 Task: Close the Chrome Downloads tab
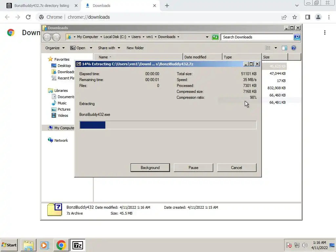[155, 6]
